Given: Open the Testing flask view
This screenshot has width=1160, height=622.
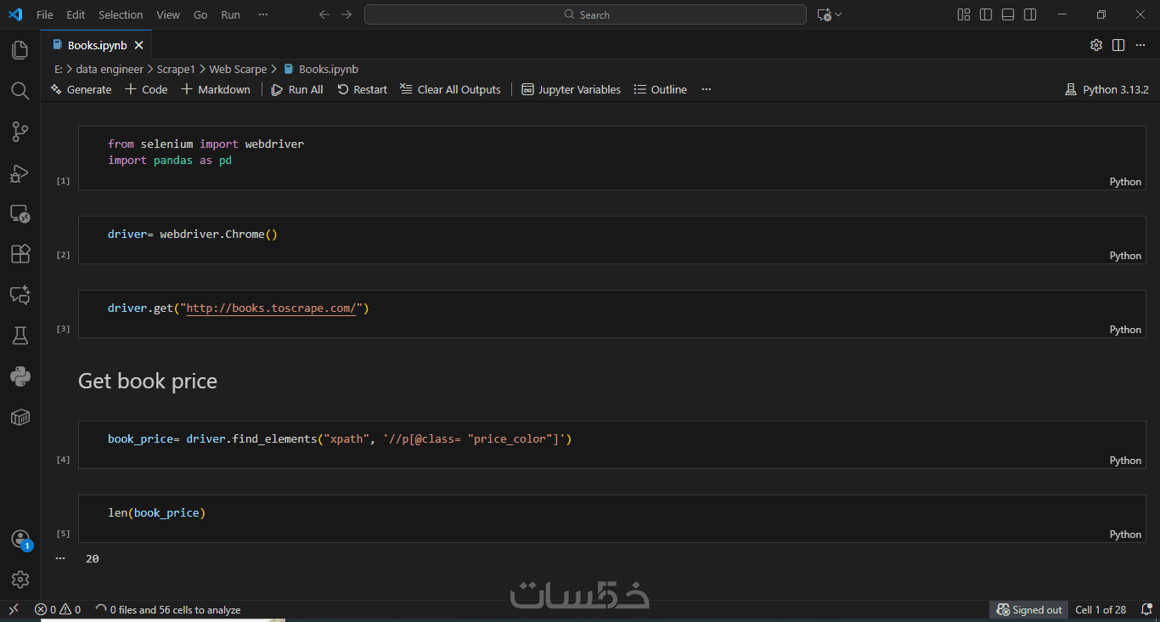Looking at the screenshot, I should [20, 336].
